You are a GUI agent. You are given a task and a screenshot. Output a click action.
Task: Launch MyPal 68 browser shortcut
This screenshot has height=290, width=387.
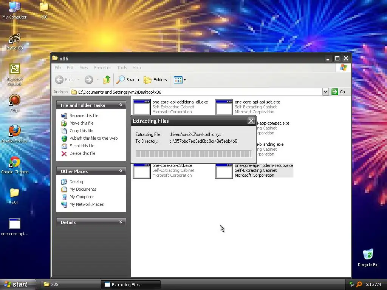click(15, 41)
